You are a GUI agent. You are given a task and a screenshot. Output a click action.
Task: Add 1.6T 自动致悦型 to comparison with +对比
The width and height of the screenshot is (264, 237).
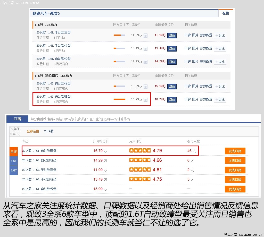[220, 87]
